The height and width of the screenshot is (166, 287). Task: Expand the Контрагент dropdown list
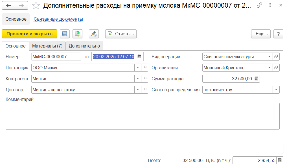pos(138,79)
